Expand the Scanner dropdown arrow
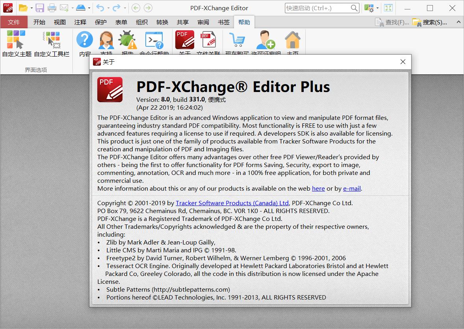The width and height of the screenshot is (464, 329). point(89,8)
